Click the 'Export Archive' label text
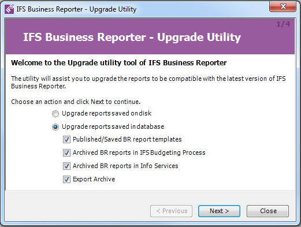 94,179
